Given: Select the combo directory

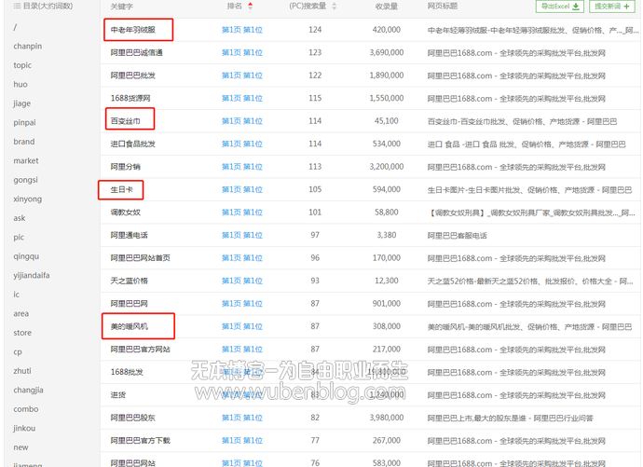Looking at the screenshot, I should (26, 409).
